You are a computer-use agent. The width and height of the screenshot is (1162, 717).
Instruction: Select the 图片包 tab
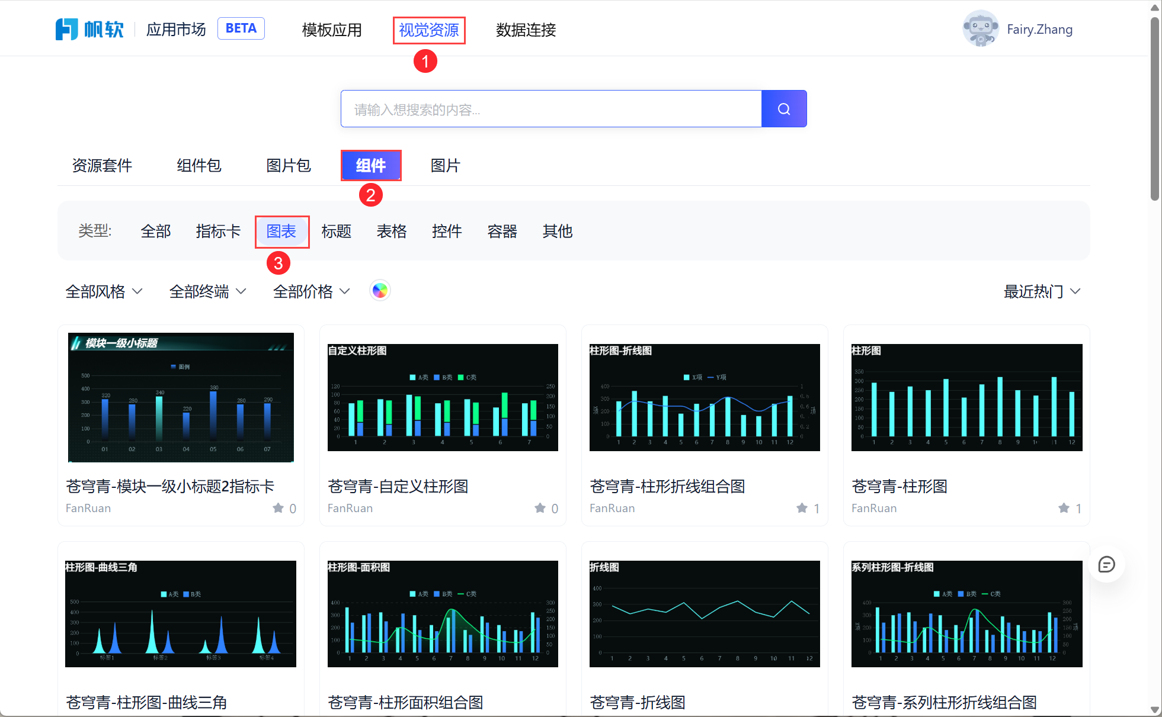(289, 166)
